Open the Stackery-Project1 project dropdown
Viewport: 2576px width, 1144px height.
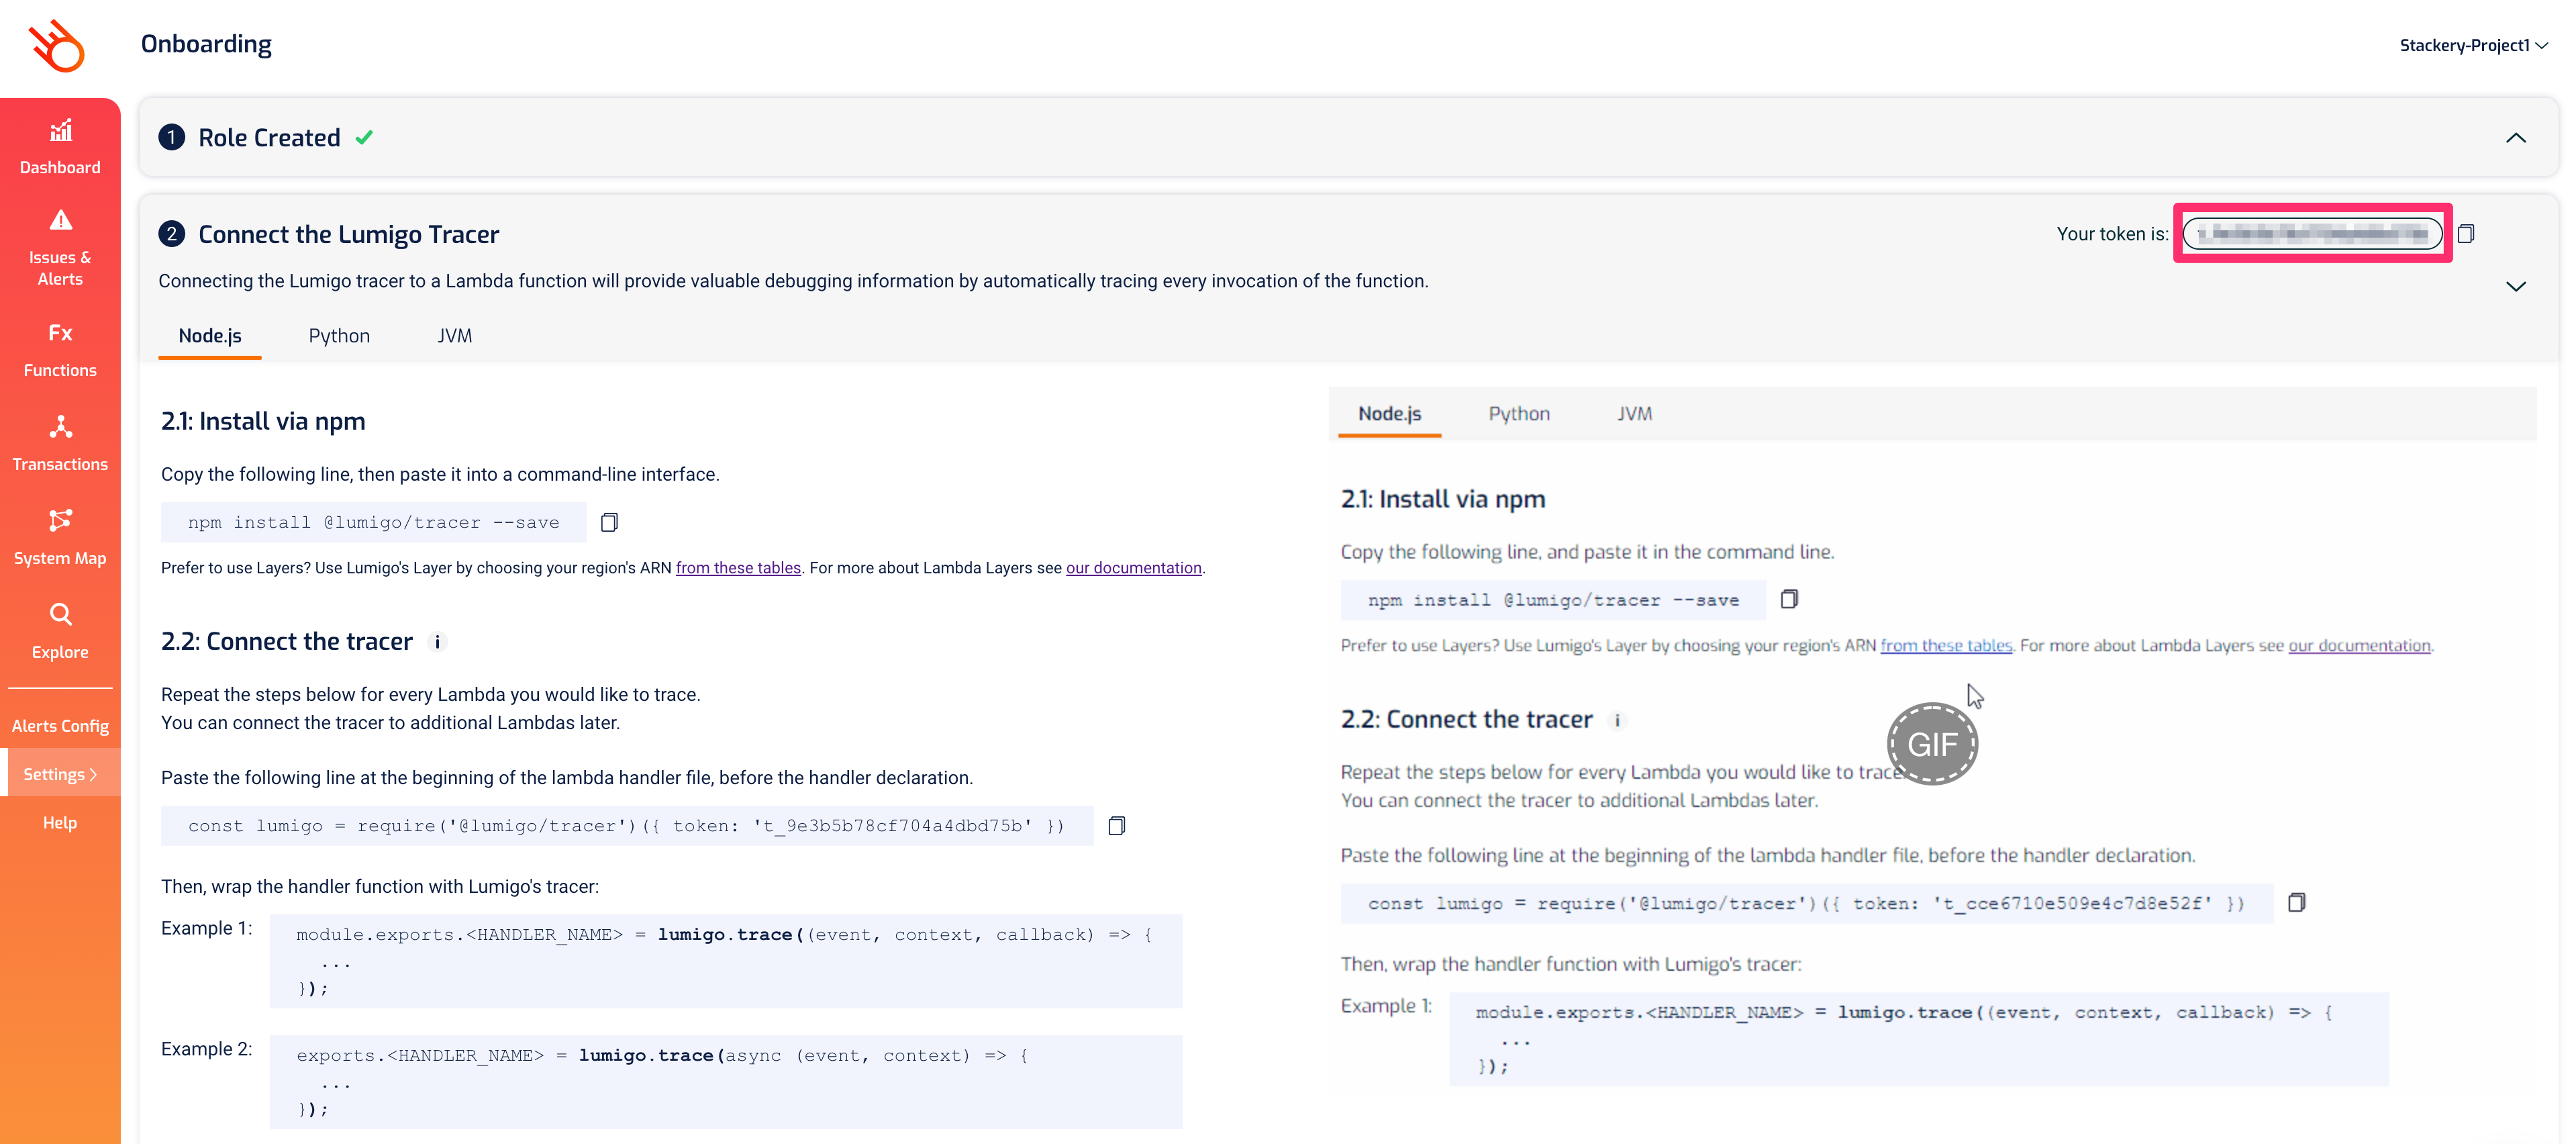2473,46
